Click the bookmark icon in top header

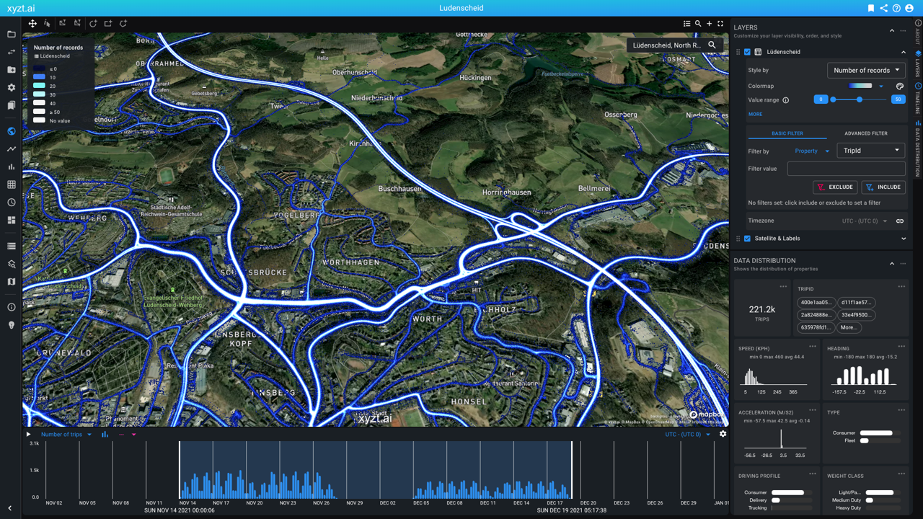click(x=871, y=8)
